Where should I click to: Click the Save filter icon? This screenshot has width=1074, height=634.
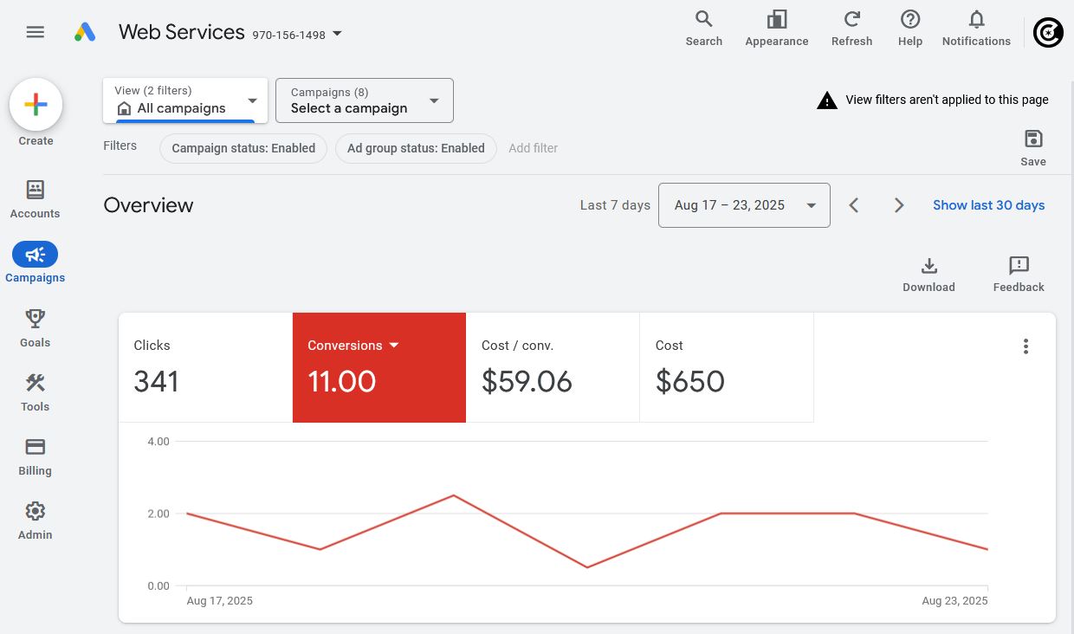coord(1032,139)
